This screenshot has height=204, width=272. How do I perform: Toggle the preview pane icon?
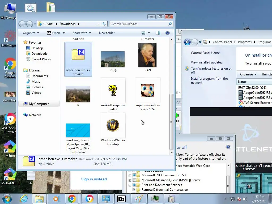tap(158, 33)
